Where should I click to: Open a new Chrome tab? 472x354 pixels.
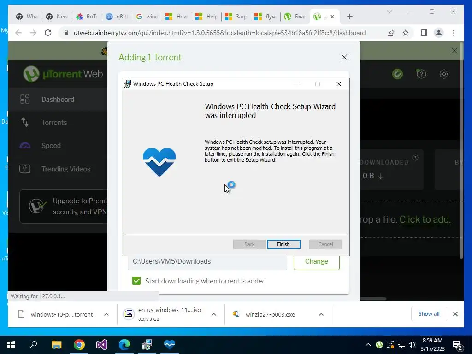[x=349, y=17]
